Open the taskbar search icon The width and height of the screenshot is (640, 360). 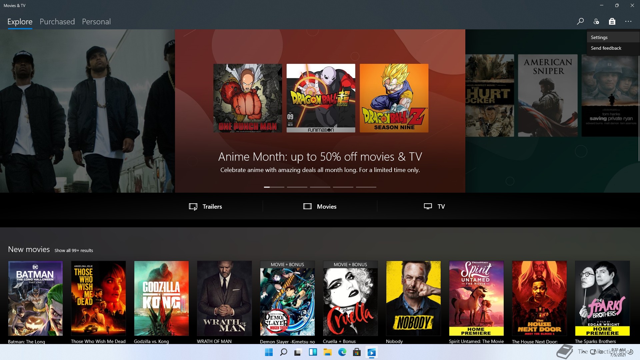tap(283, 352)
